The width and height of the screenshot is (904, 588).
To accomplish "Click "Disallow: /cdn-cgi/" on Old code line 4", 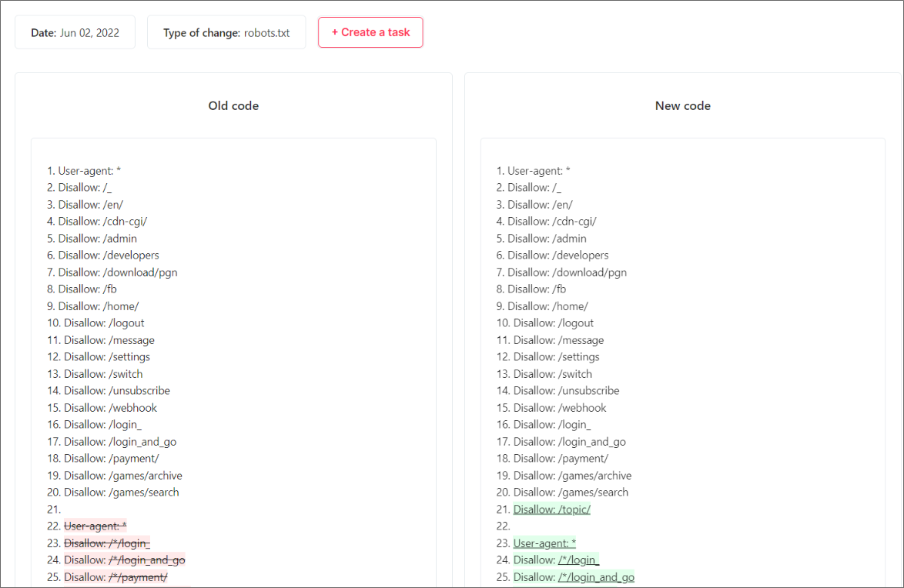I will [x=102, y=221].
